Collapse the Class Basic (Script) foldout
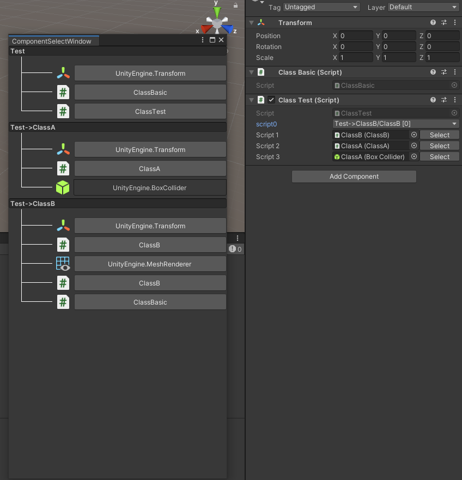 251,72
